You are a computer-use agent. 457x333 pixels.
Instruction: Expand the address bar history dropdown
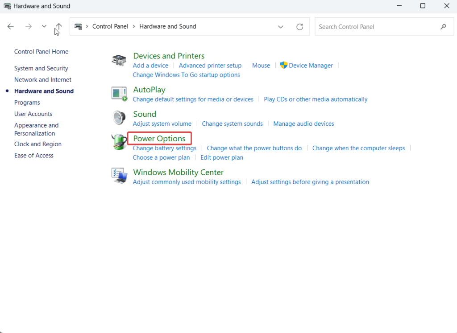tap(281, 27)
